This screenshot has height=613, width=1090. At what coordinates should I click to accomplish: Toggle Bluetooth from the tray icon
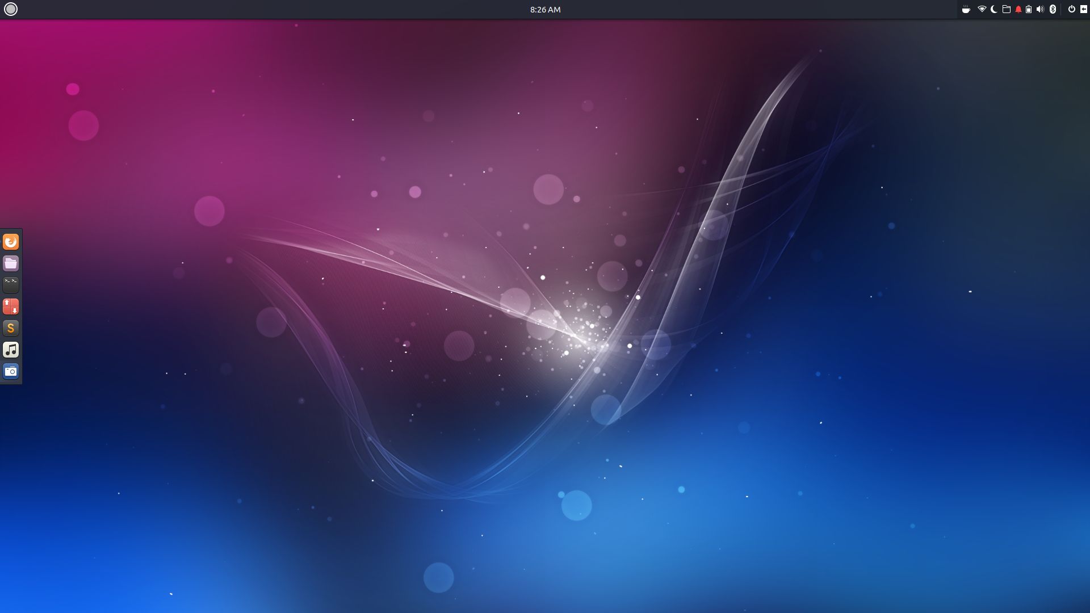(x=1053, y=9)
